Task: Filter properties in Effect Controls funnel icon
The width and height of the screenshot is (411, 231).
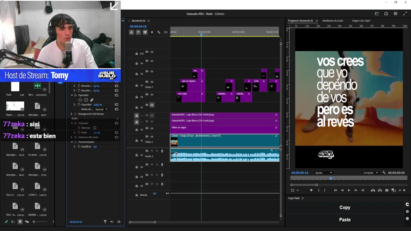Action: [x=105, y=222]
